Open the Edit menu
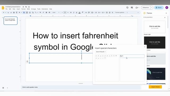The height and width of the screenshot is (96, 170). coord(10,9)
